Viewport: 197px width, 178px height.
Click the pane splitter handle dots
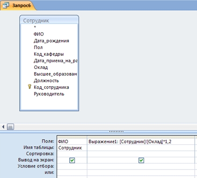pos(116,132)
